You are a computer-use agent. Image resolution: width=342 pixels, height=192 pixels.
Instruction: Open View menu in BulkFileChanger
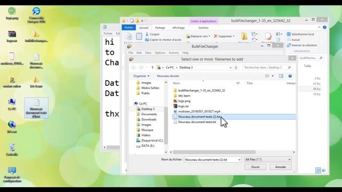pos(148,53)
